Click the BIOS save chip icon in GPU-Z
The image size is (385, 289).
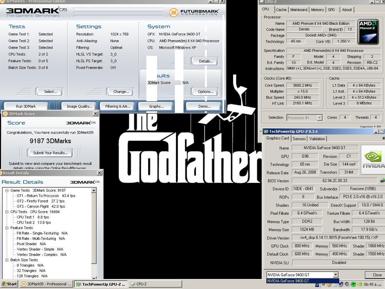coord(383,181)
